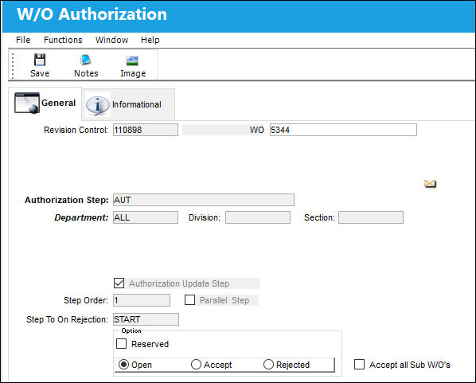Click the Authorization Step label
476x383 pixels.
click(x=67, y=200)
